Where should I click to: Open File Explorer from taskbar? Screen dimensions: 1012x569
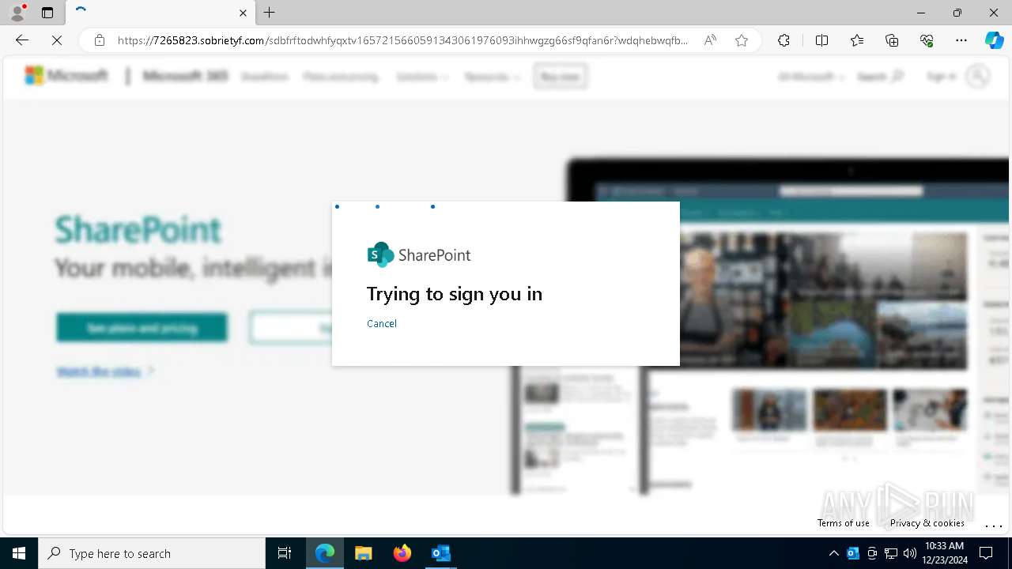(x=363, y=553)
